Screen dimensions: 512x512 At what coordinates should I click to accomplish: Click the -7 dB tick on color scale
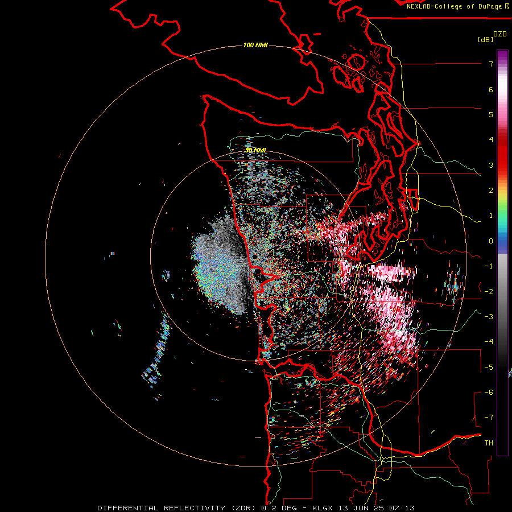point(489,418)
